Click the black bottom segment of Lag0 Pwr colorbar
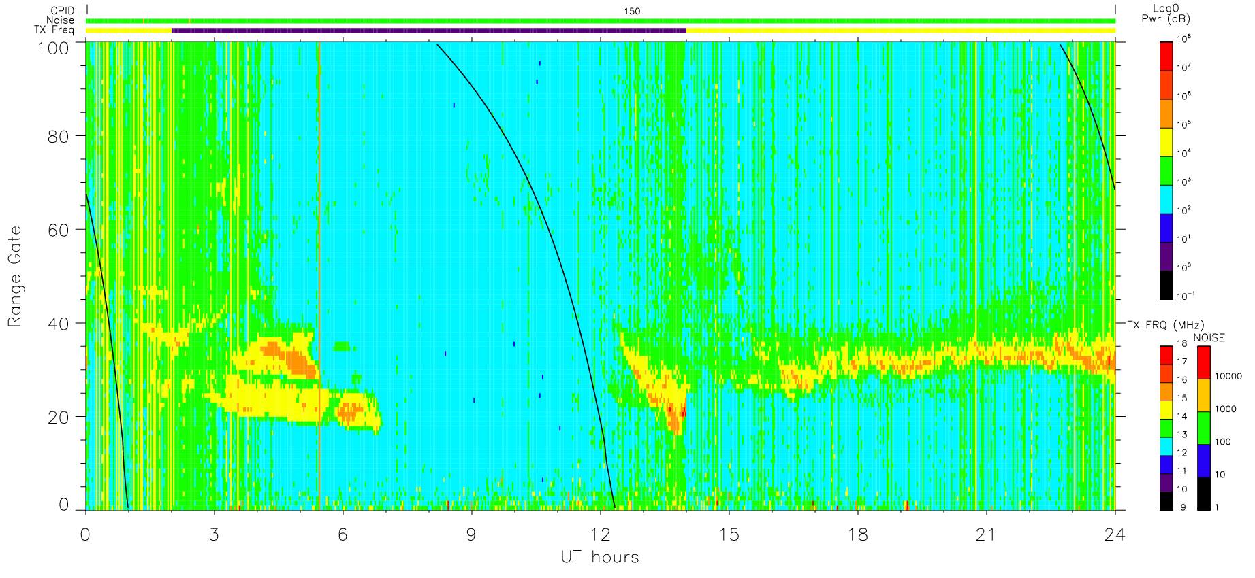The height and width of the screenshot is (578, 1255). 1166,286
